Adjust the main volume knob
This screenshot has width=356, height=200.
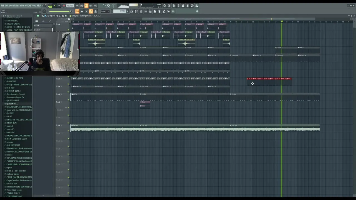click(44, 6)
